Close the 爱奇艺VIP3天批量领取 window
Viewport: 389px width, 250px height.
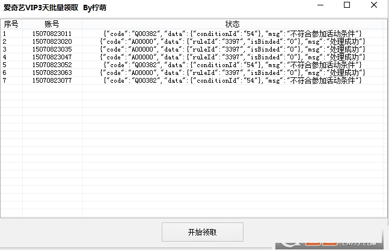tap(374, 5)
